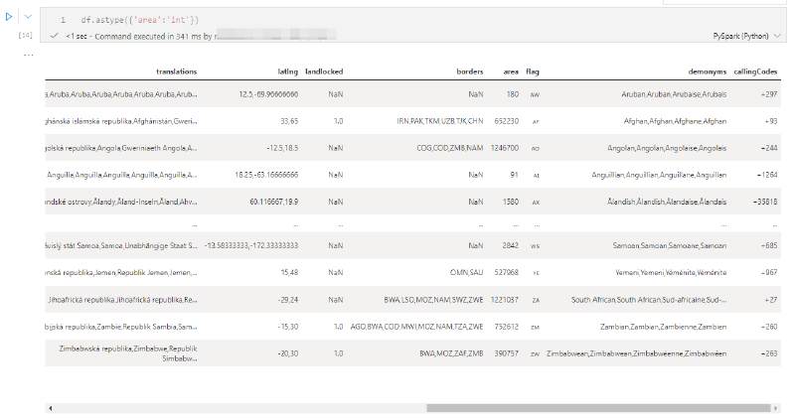Click area value 527968
This screenshot has height=419, width=795.
[x=507, y=272]
